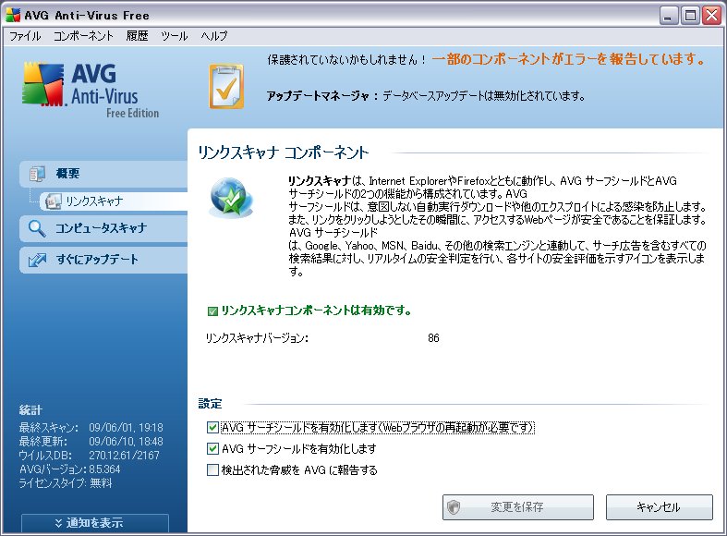Click the リンクスキャナバージョン value 86
Image resolution: width=727 pixels, height=536 pixels.
coord(433,338)
